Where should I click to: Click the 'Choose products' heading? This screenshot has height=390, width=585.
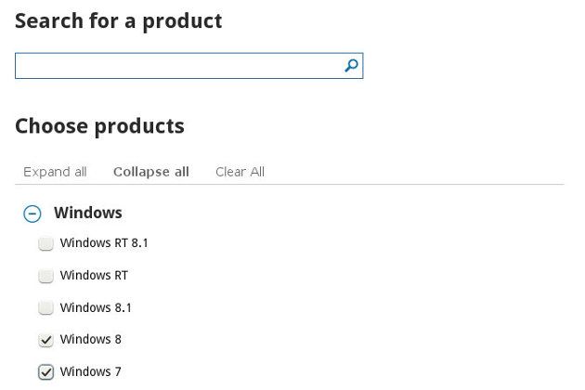coord(99,126)
